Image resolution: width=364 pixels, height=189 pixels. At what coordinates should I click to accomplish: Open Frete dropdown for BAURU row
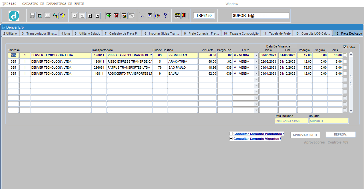[256, 73]
